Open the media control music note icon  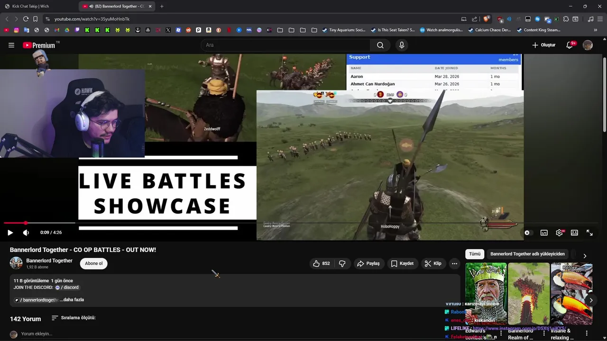click(x=590, y=19)
